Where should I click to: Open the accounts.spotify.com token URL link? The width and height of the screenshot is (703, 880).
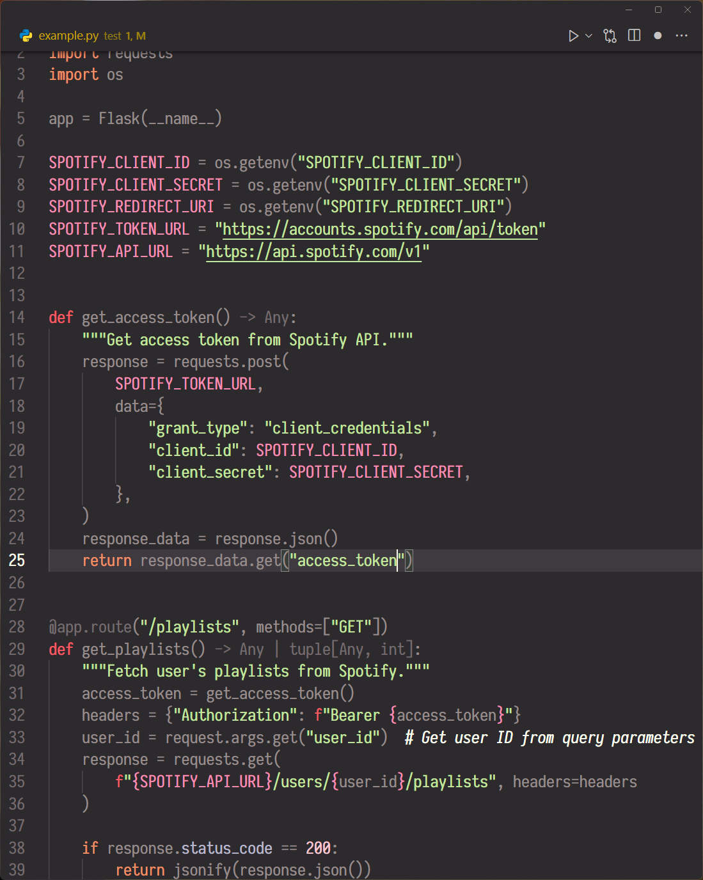(x=380, y=229)
